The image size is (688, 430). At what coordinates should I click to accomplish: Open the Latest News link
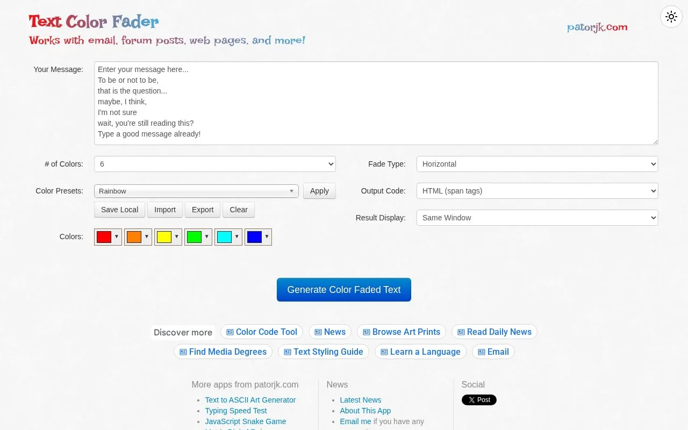(361, 400)
